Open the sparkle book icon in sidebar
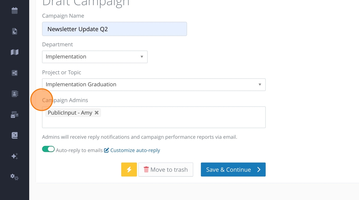Viewport: 359px width, 200px height. click(x=14, y=135)
